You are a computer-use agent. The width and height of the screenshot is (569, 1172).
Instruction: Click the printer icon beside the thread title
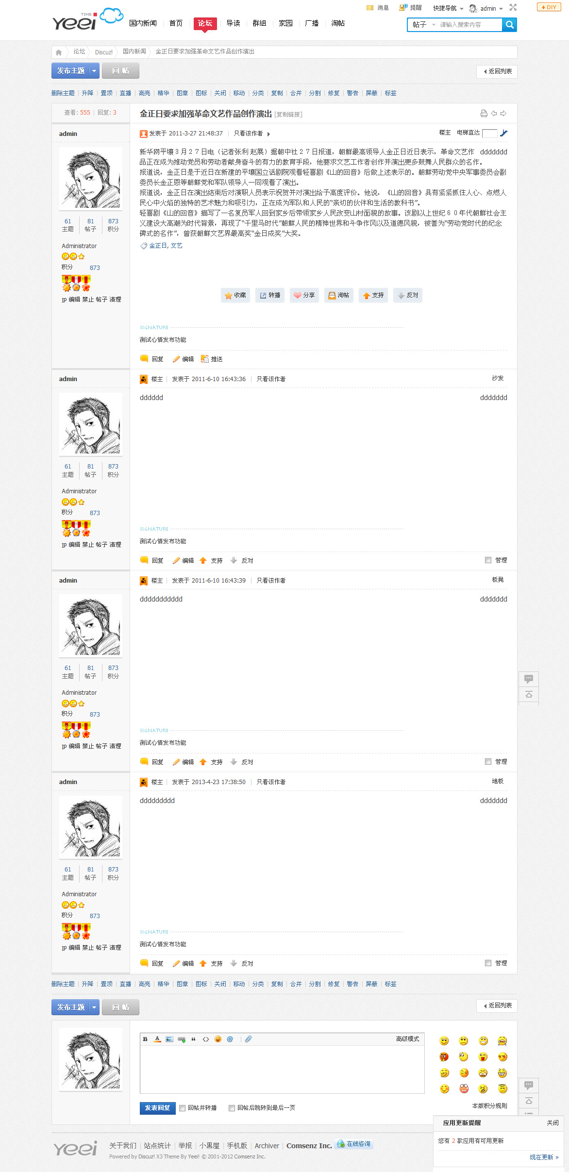484,114
